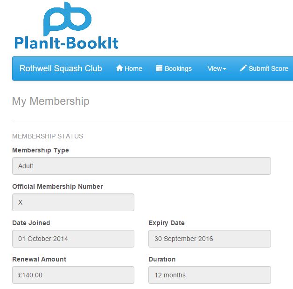Open the Rothwell Squash Club brand link

(x=61, y=69)
